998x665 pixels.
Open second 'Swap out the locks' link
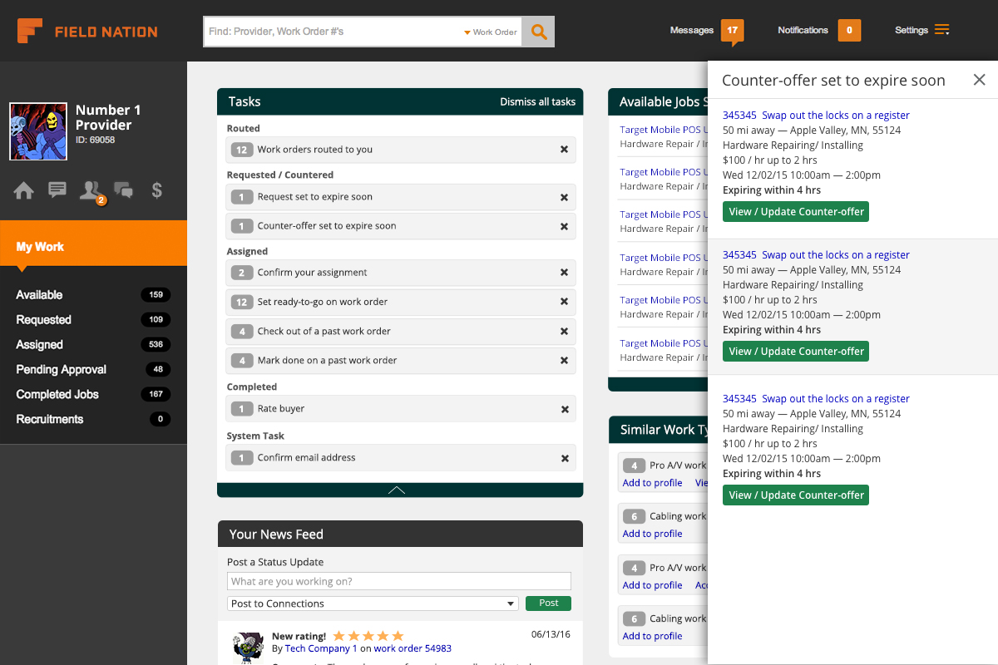[x=836, y=255]
